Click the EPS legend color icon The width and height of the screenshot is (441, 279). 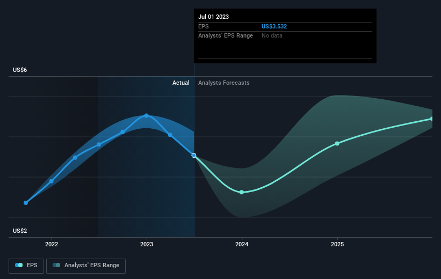19,265
